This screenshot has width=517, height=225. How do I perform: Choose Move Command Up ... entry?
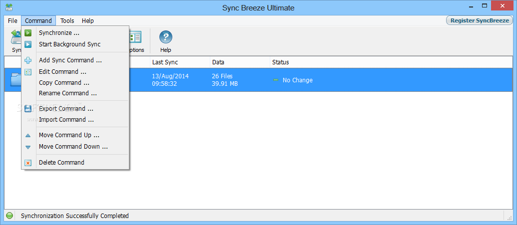75,135
